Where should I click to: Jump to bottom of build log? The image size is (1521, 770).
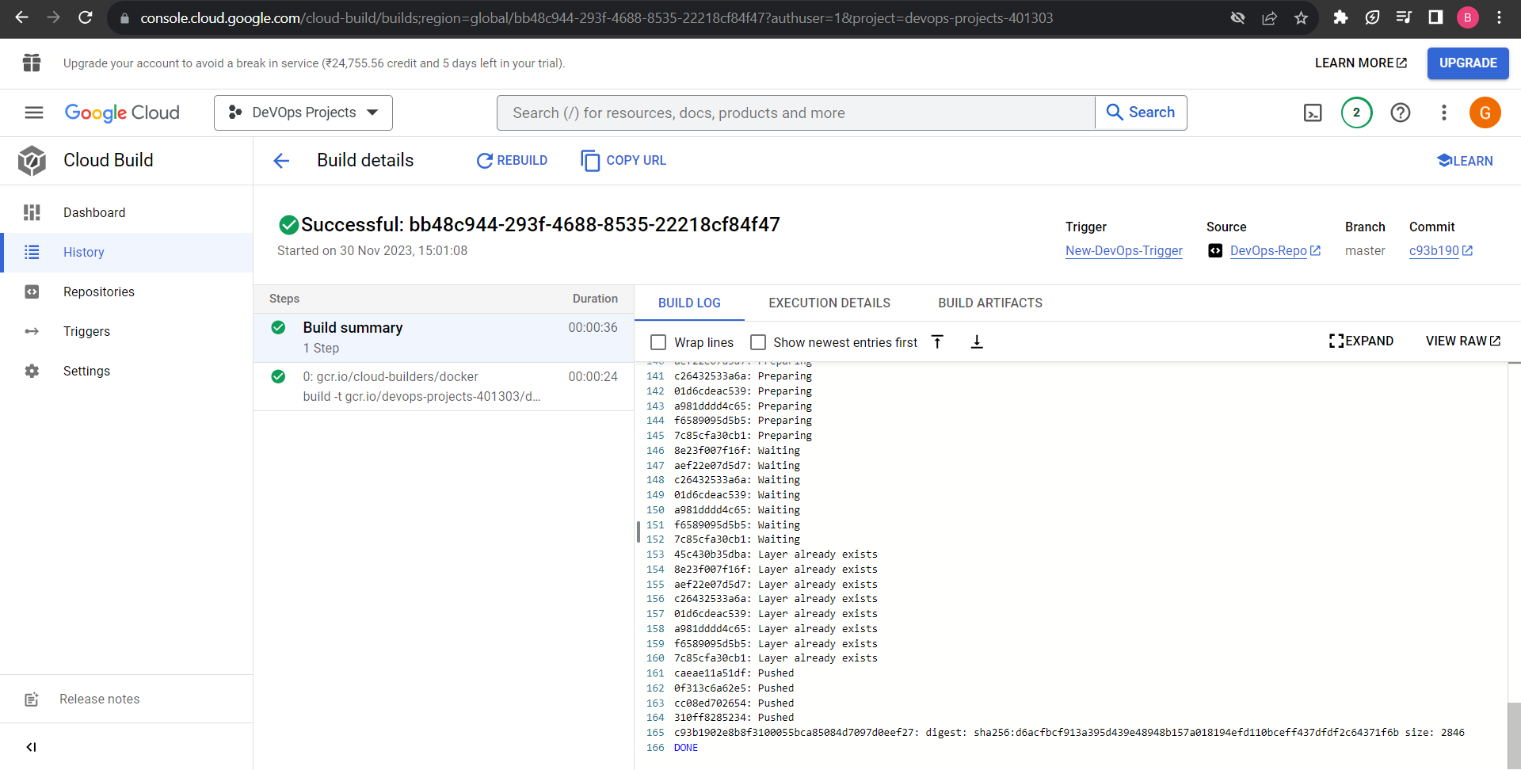977,341
